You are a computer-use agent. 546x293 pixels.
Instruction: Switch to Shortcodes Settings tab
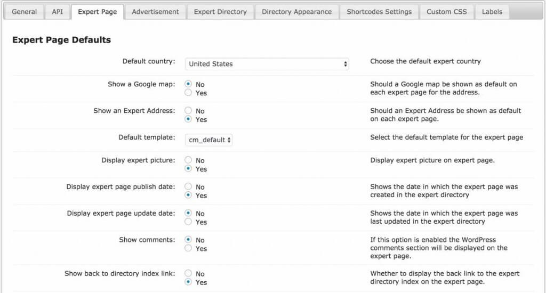379,12
